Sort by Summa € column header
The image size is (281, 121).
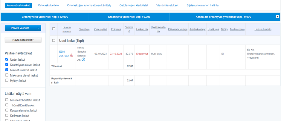click(x=129, y=29)
